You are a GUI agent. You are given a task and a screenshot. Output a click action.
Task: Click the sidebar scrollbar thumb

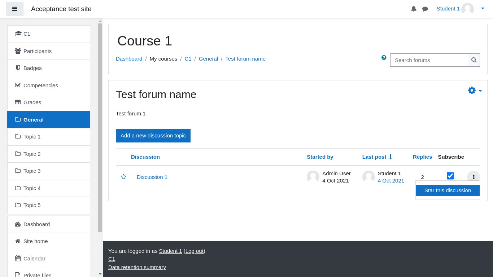pyautogui.click(x=100, y=128)
